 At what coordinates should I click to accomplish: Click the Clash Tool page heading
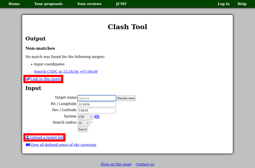[x=127, y=27]
